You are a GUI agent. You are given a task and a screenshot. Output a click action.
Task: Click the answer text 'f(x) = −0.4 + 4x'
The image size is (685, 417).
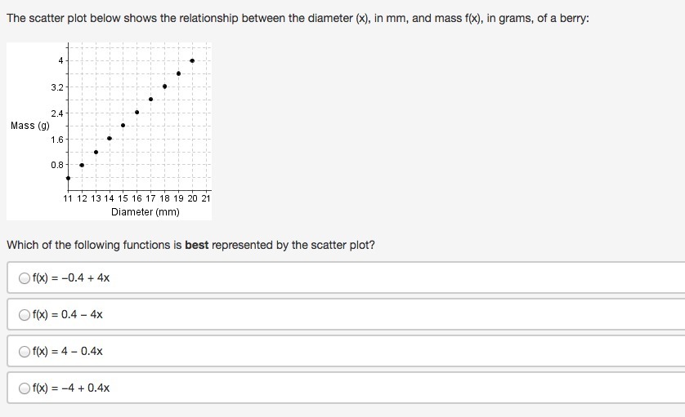click(x=71, y=277)
